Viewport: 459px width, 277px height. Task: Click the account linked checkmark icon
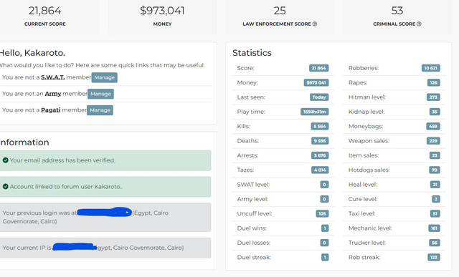5,186
